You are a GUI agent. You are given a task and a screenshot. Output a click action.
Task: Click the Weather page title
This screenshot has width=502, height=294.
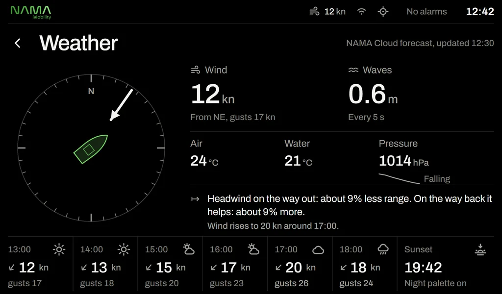[79, 43]
